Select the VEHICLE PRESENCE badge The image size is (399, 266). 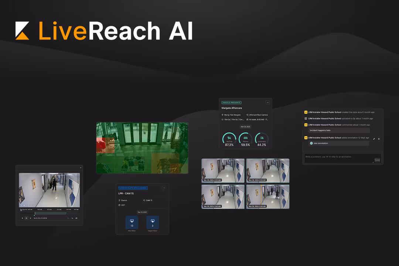pos(231,102)
